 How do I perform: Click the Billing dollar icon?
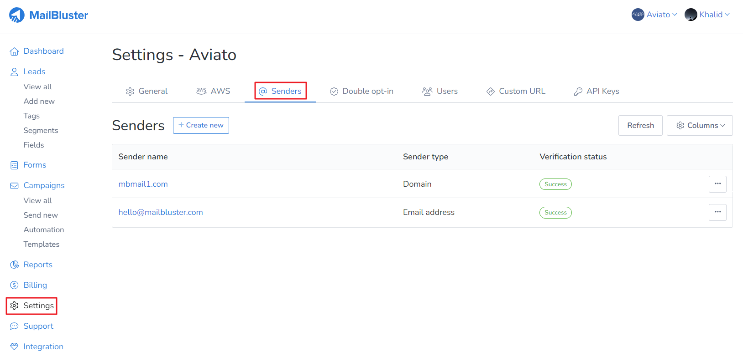pyautogui.click(x=14, y=285)
